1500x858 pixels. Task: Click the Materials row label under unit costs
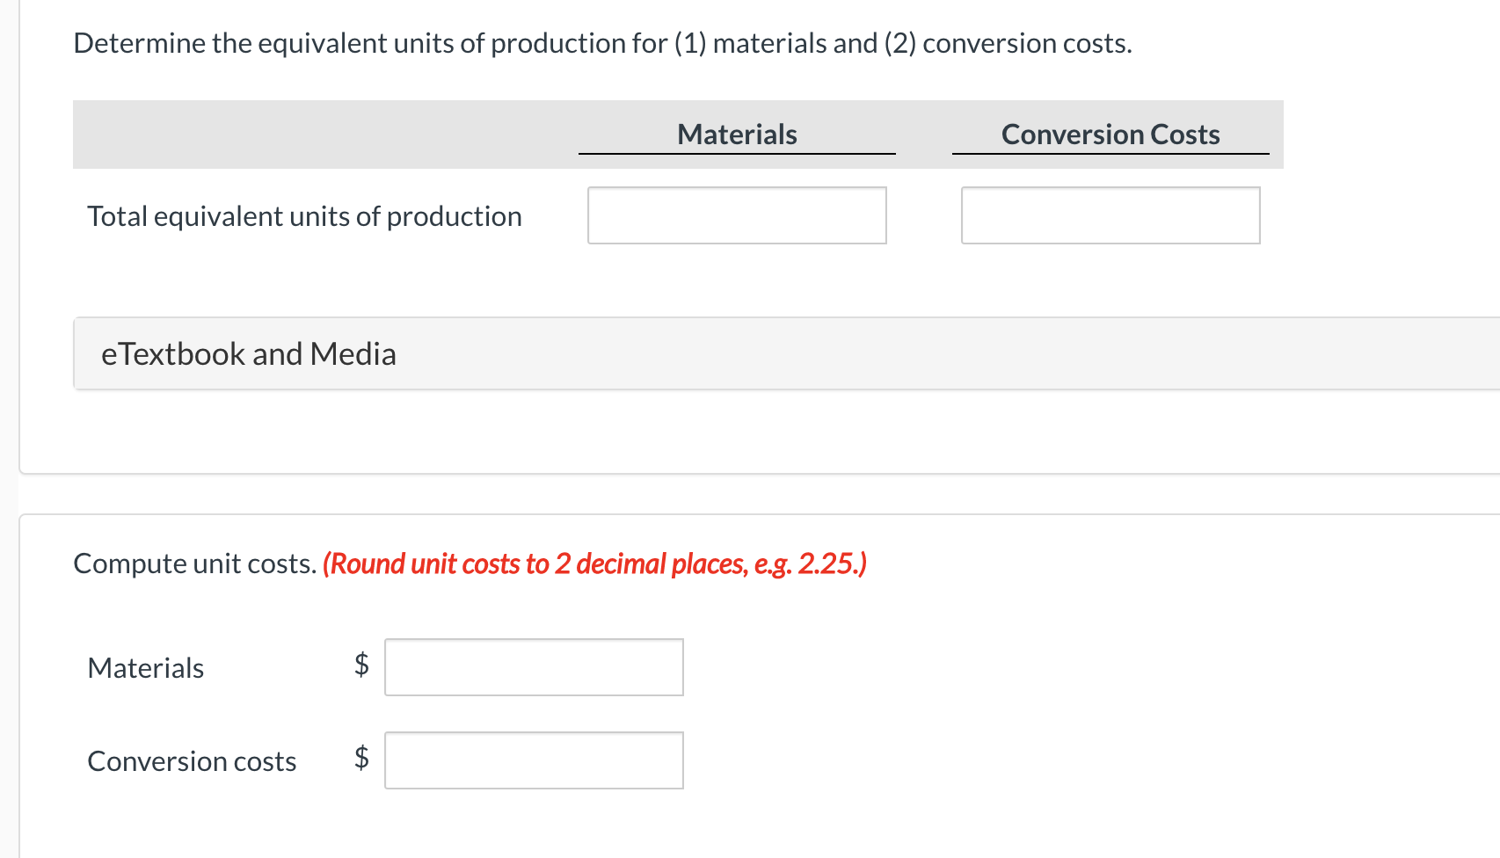coord(146,668)
